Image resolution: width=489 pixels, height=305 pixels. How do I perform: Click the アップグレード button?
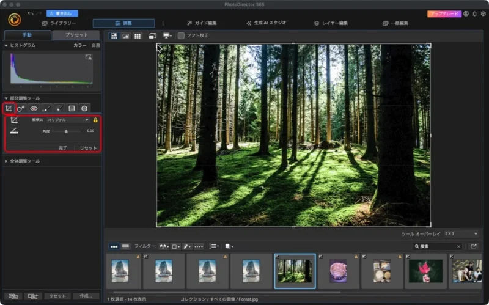tap(444, 13)
